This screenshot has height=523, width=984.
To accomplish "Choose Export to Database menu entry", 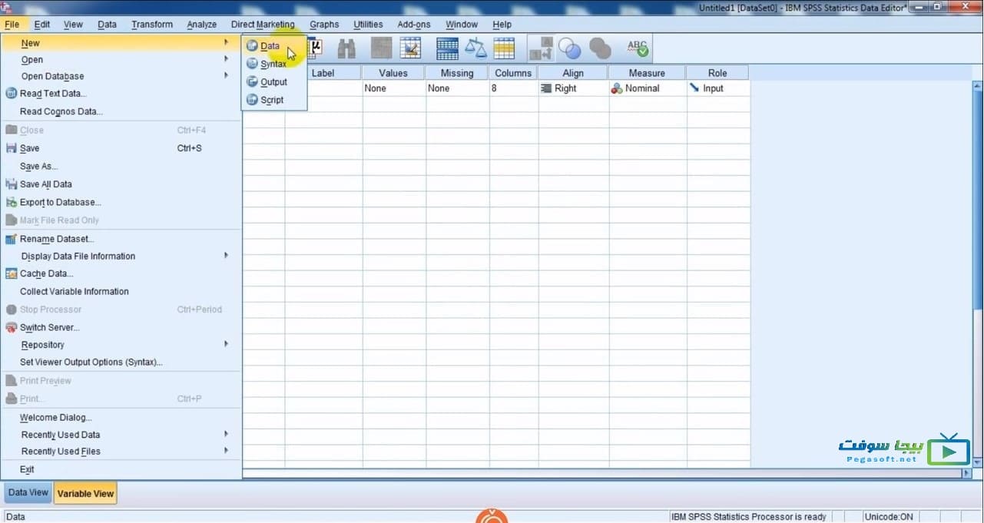I will pyautogui.click(x=121, y=202).
